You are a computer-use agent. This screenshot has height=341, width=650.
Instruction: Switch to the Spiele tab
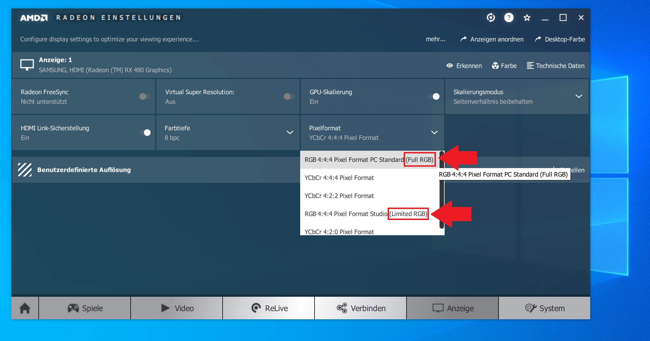click(x=85, y=308)
